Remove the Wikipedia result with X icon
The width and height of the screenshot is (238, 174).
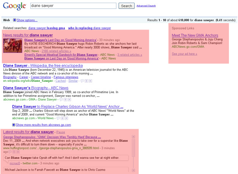coord(91,81)
